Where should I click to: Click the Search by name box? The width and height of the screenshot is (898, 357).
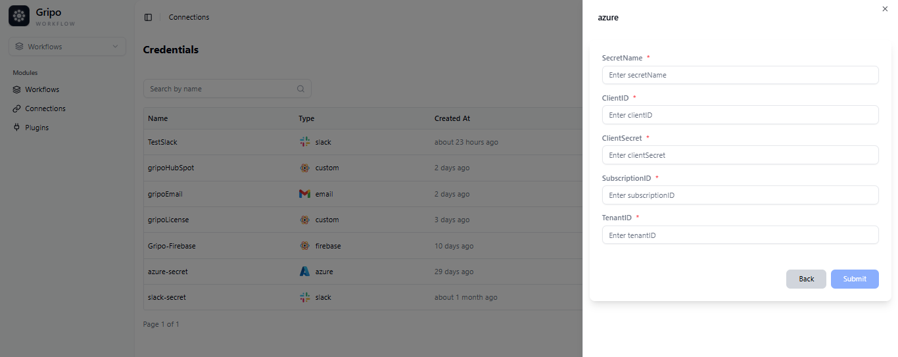[x=220, y=89]
